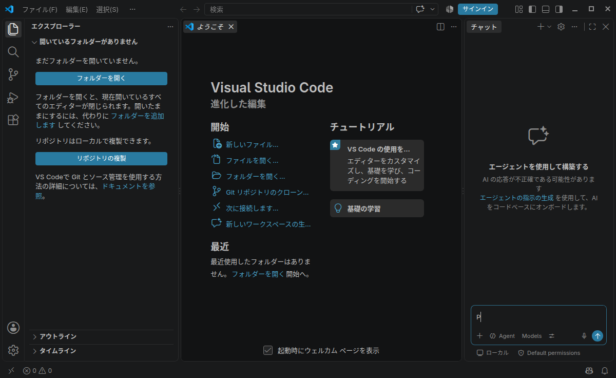616x378 pixels.
Task: Go forward with the right arrow
Action: pyautogui.click(x=197, y=9)
